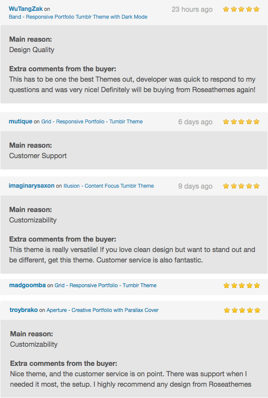Screen dimensions: 268x398
Task: Open imaginarysaxon's user profile
Action: pyautogui.click(x=31, y=186)
